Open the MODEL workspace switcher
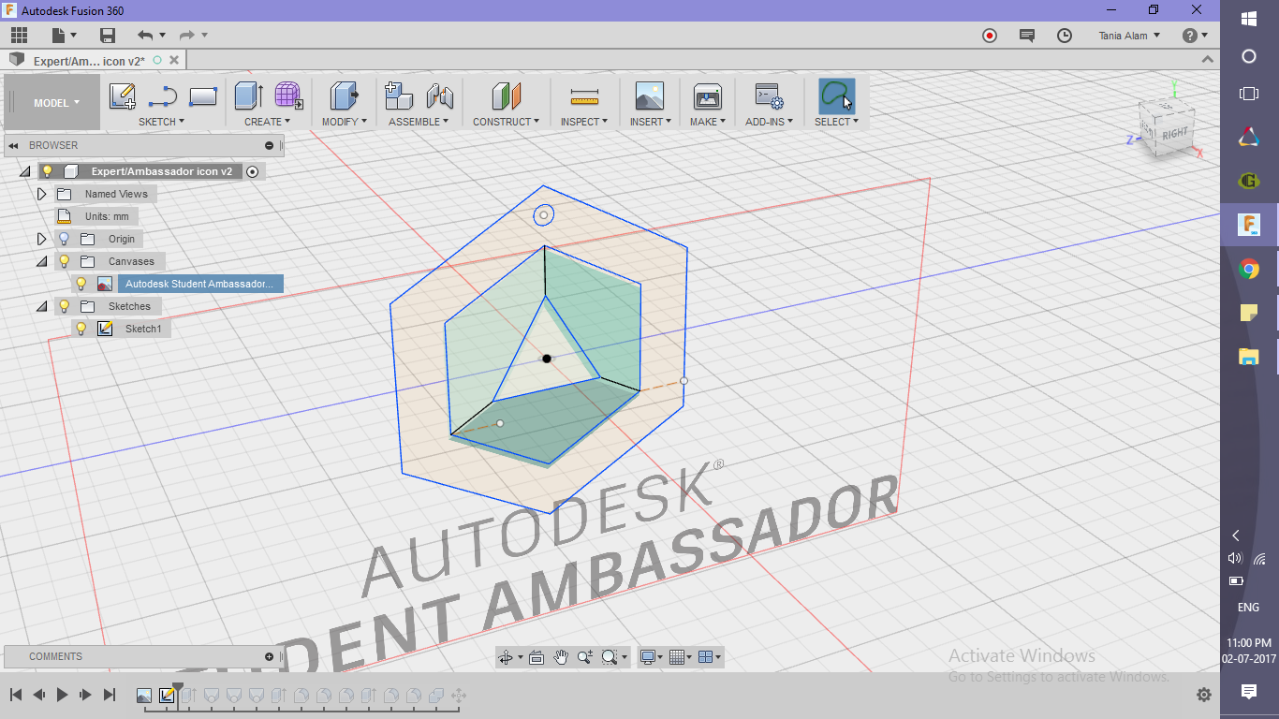The width and height of the screenshot is (1279, 719). coord(51,102)
